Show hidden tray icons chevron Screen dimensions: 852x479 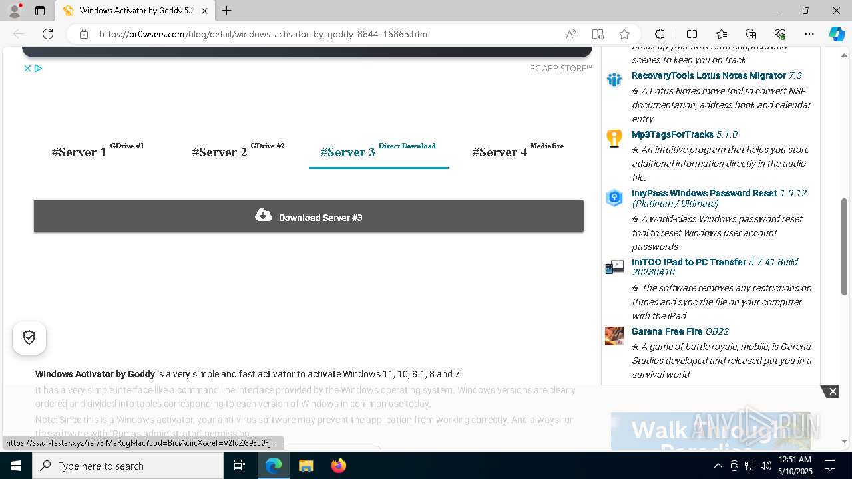[718, 466]
